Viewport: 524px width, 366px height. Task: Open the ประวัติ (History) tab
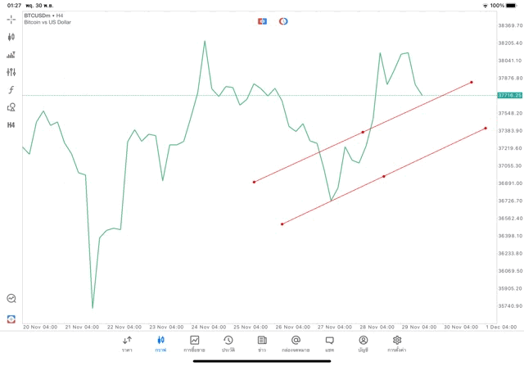click(228, 343)
